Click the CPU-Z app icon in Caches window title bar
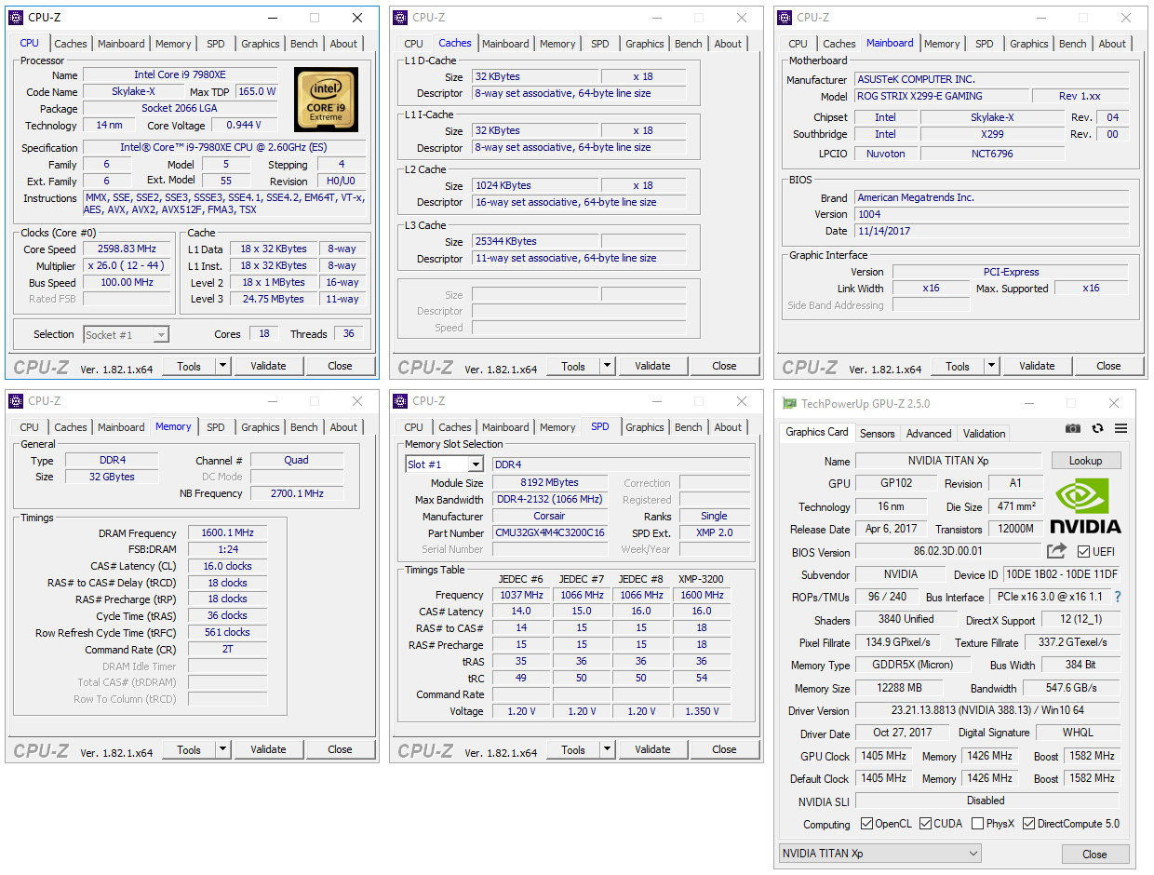Viewport: 1154px width, 875px height. [400, 17]
